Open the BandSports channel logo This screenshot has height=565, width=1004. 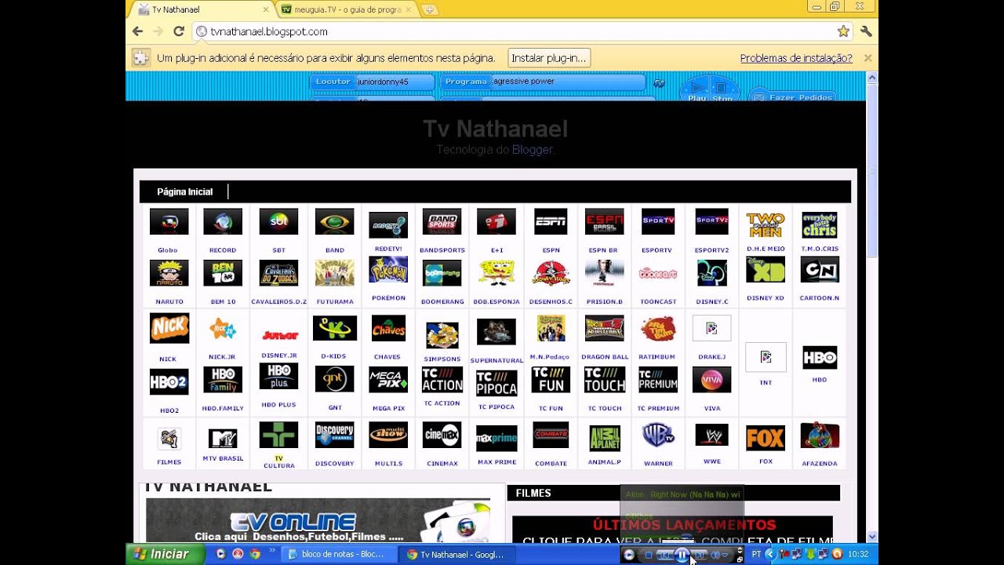tap(442, 222)
